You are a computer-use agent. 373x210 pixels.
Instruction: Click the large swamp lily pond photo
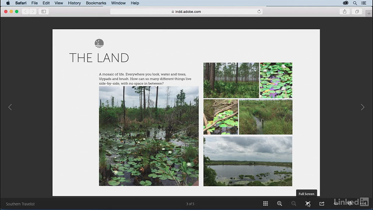click(x=149, y=136)
